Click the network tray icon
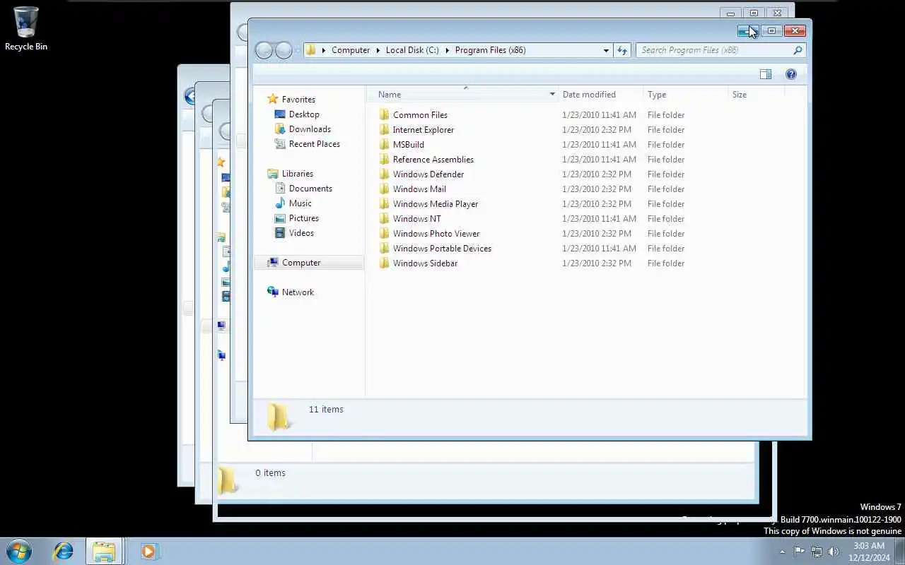 click(817, 552)
